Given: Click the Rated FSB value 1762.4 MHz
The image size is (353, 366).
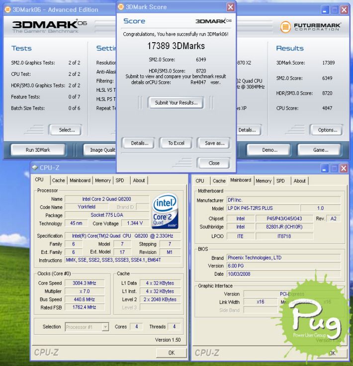Looking at the screenshot, I should click(x=85, y=307).
